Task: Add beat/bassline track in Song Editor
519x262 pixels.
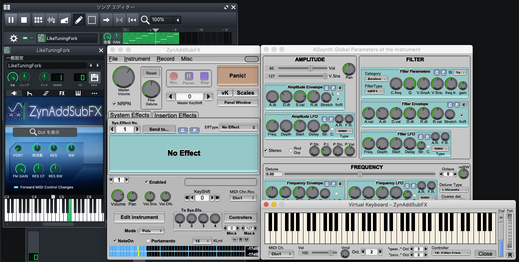Action: [x=38, y=20]
